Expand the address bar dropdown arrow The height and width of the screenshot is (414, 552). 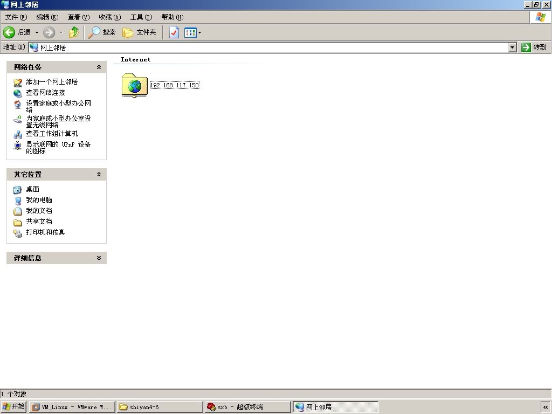[x=513, y=47]
